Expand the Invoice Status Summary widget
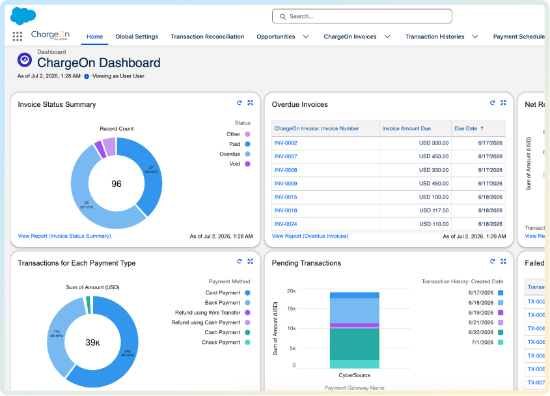Screen dimensions: 550x396 [250, 102]
